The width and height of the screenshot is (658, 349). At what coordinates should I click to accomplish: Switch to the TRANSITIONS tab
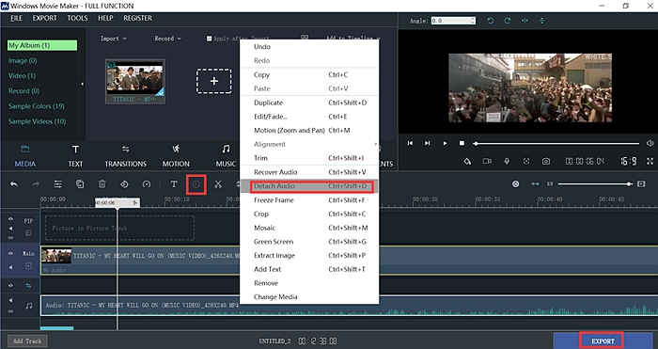tap(125, 156)
